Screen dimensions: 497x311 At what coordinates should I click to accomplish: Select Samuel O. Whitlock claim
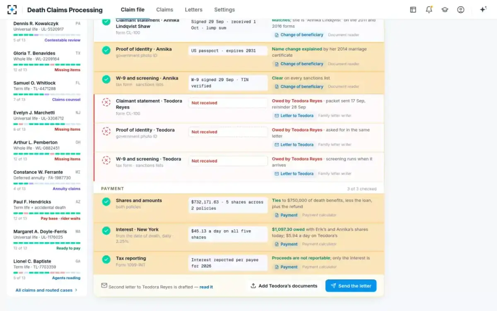pos(47,91)
